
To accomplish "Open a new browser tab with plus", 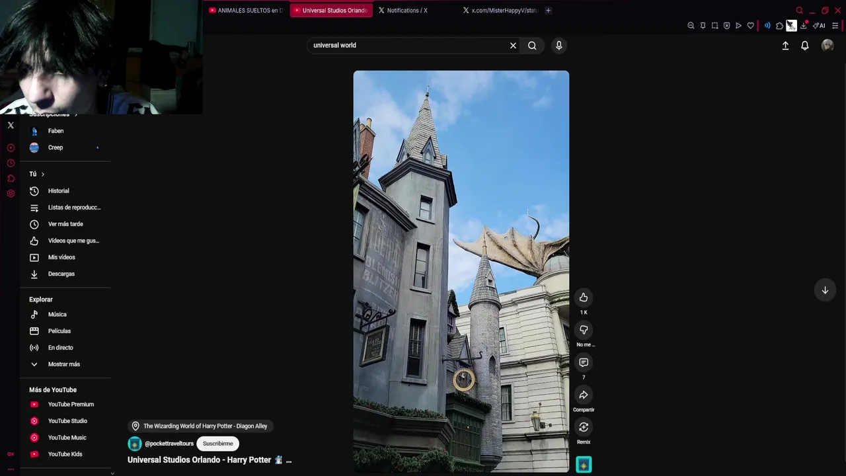I will point(548,11).
